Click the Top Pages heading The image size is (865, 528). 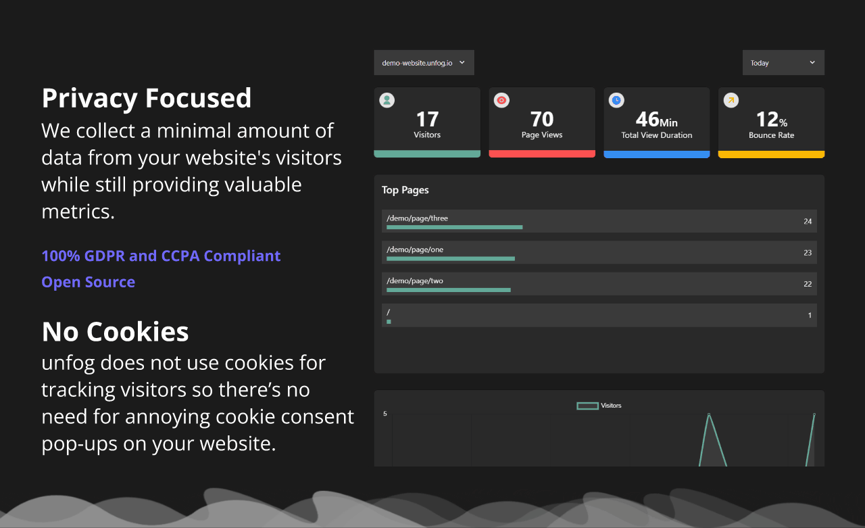coord(405,190)
